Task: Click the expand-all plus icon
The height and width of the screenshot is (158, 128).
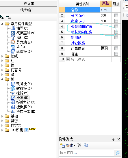Action: coord(2,17)
